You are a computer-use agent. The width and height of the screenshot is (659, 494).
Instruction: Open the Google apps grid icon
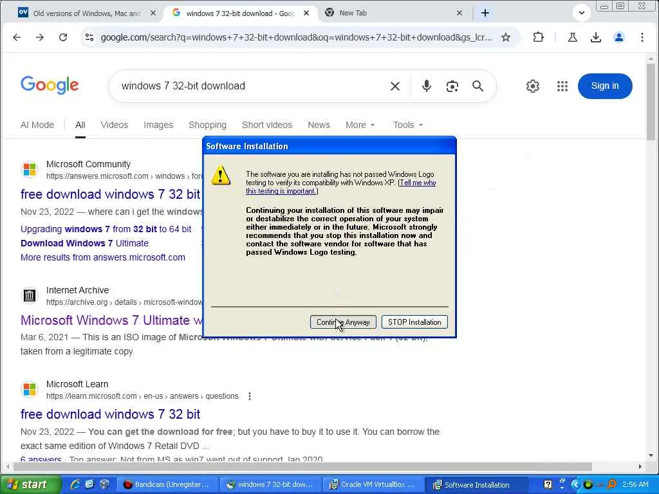tap(562, 86)
